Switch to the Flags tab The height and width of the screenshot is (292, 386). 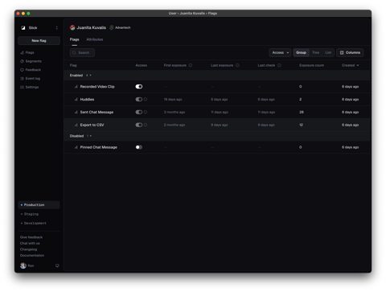tap(74, 39)
